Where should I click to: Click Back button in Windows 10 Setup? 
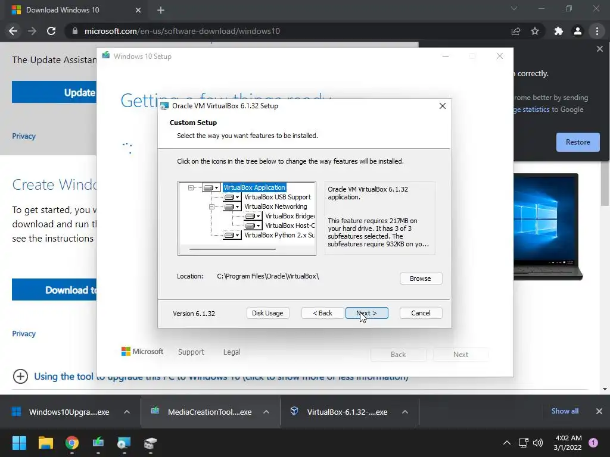coord(399,355)
